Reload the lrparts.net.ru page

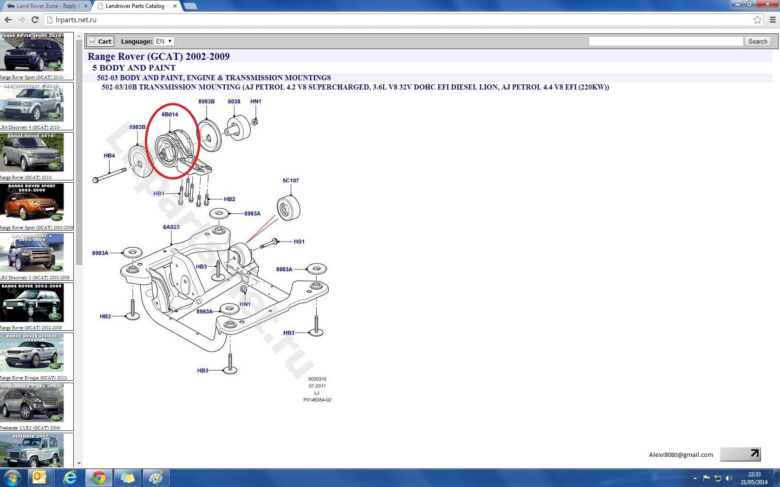(35, 20)
